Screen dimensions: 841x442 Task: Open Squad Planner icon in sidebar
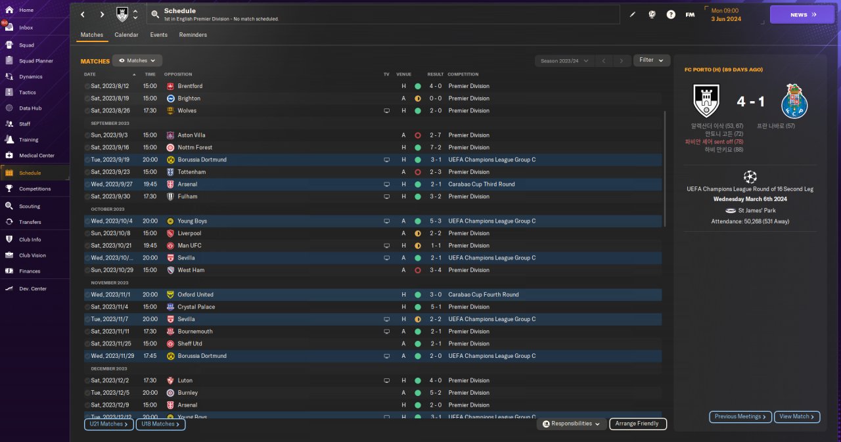pos(9,61)
